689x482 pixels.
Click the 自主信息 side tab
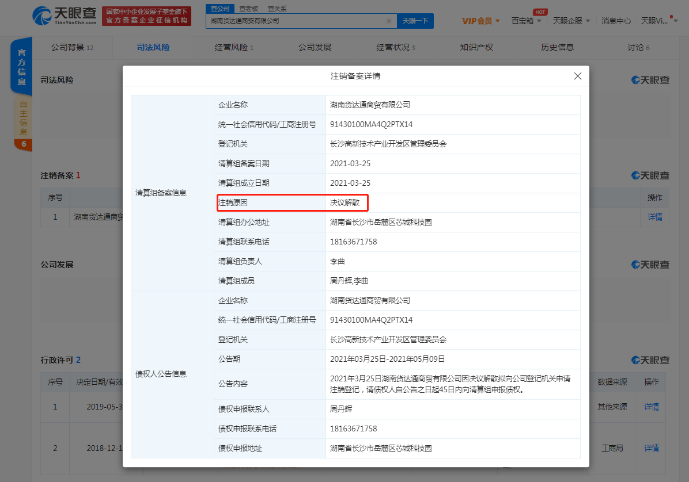point(23,118)
